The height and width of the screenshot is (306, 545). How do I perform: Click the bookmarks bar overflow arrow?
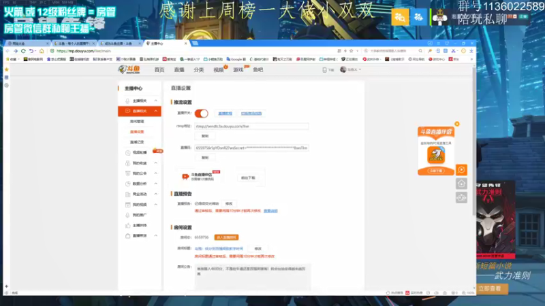471,59
